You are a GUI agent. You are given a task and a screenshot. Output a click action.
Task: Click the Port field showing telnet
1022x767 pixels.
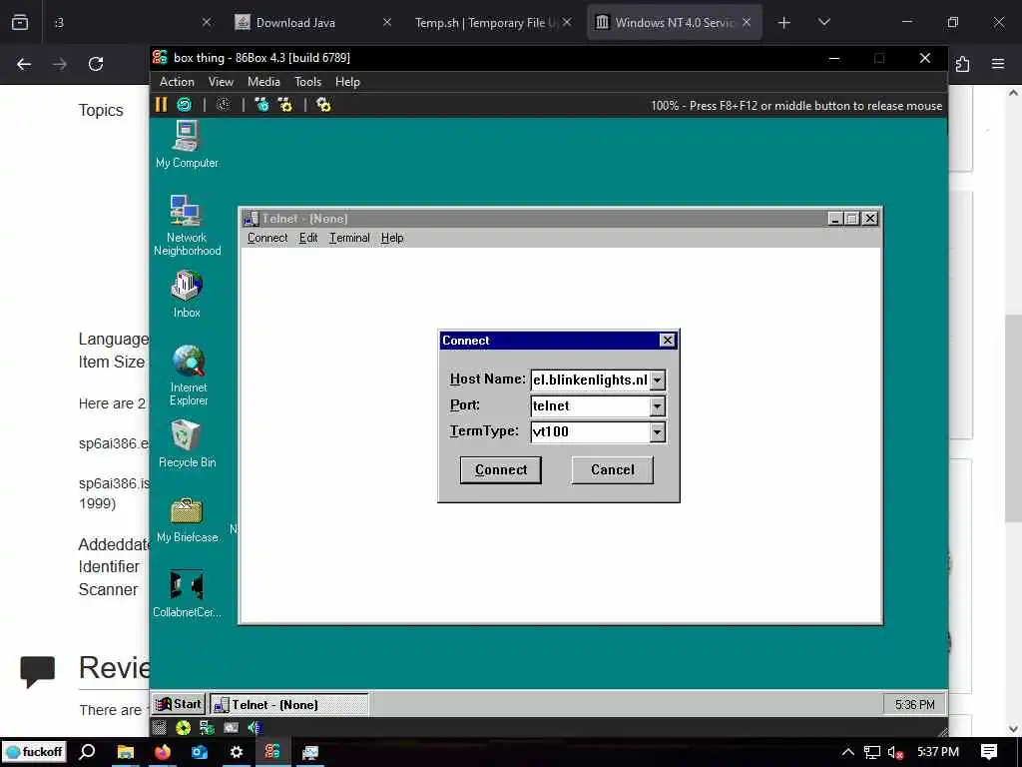[590, 406]
